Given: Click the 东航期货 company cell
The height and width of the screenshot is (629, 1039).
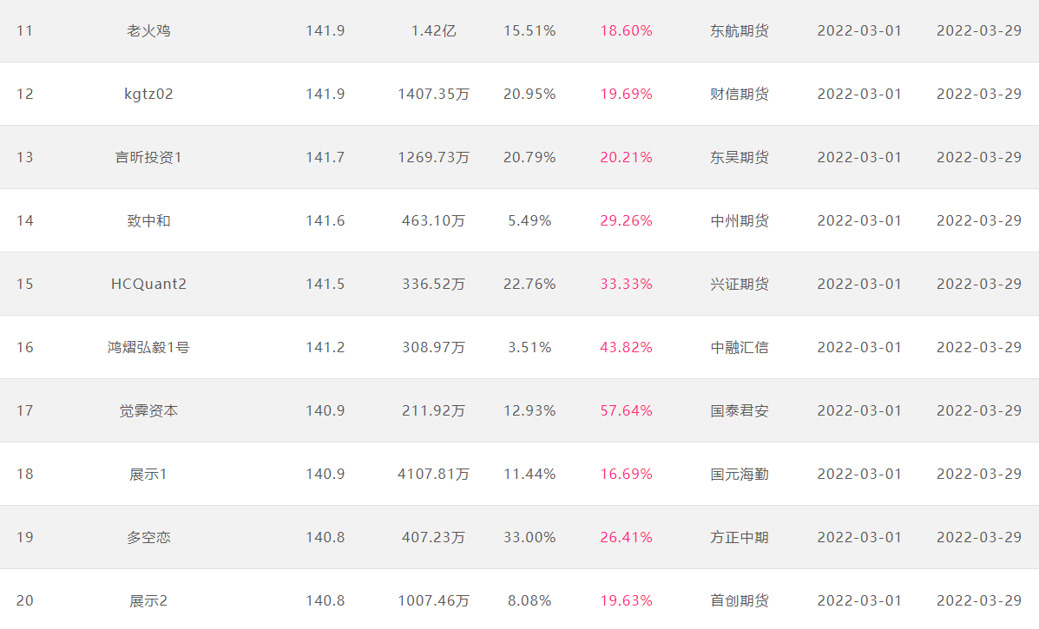Looking at the screenshot, I should pyautogui.click(x=740, y=30).
